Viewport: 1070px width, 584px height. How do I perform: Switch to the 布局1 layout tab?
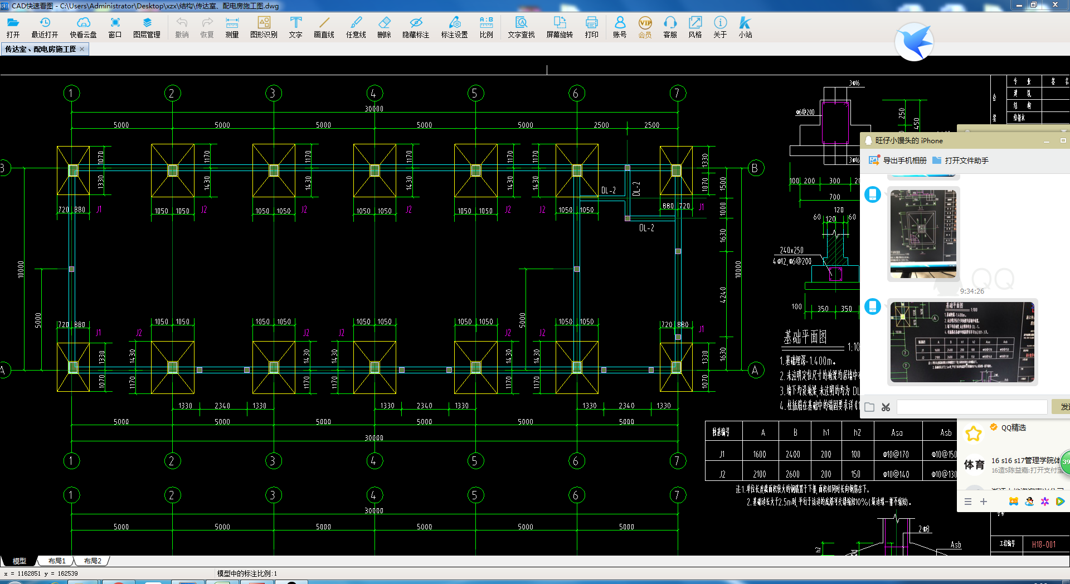(x=57, y=561)
